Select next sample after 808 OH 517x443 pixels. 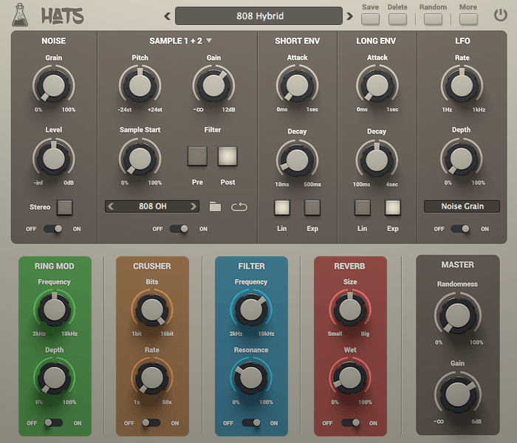point(194,207)
